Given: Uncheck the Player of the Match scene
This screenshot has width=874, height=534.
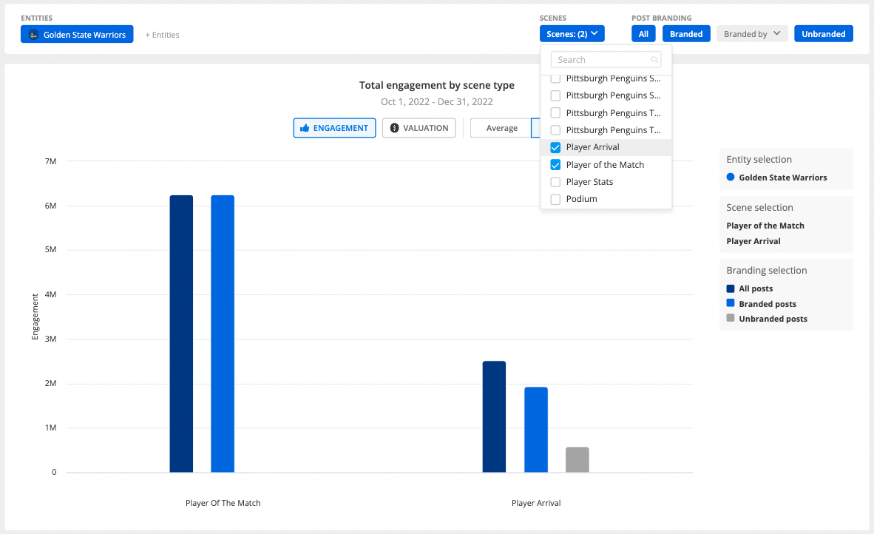Looking at the screenshot, I should click(555, 164).
